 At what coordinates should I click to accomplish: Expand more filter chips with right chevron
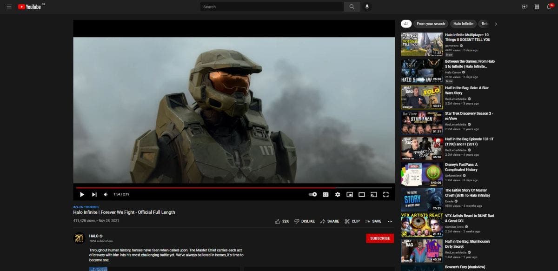point(496,24)
